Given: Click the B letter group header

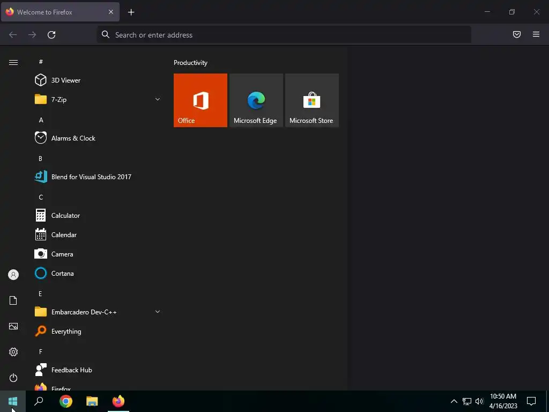Looking at the screenshot, I should [41, 158].
